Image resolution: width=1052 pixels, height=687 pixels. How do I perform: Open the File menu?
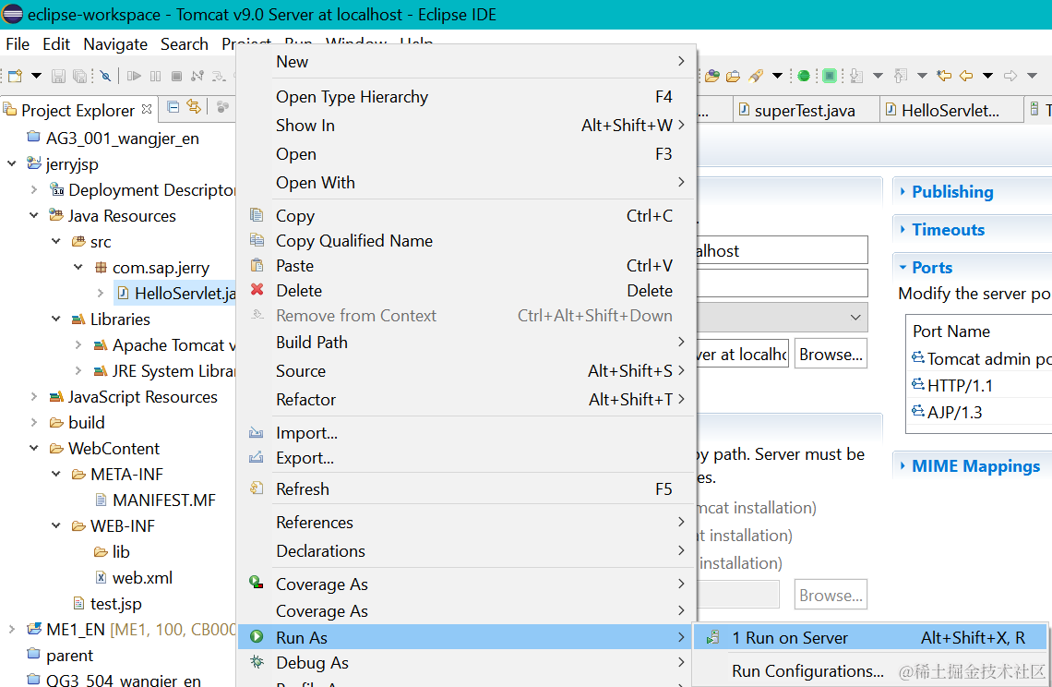pos(18,44)
